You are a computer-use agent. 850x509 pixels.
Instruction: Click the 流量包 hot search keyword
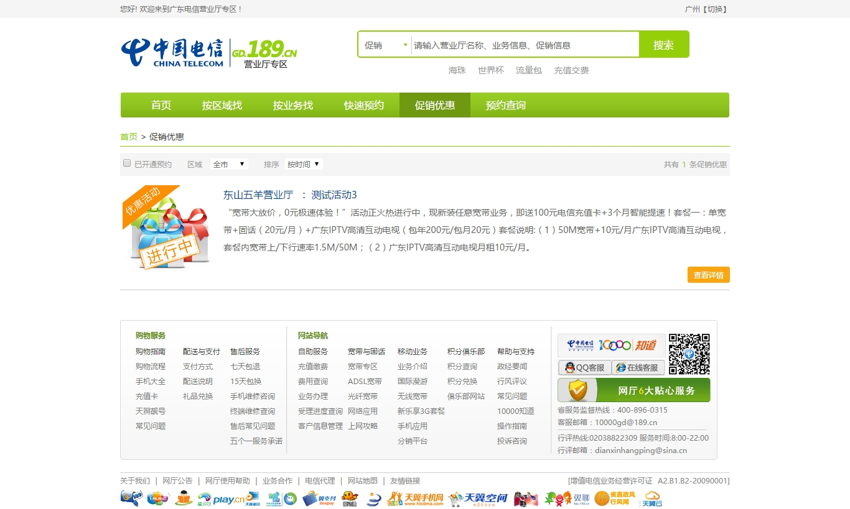(x=529, y=70)
